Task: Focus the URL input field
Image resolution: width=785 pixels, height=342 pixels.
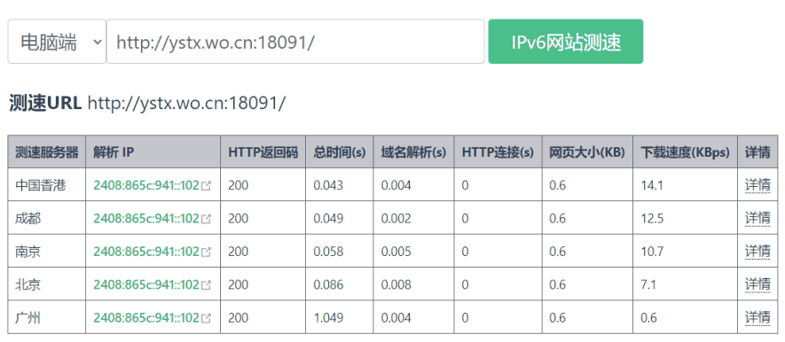Action: tap(295, 42)
